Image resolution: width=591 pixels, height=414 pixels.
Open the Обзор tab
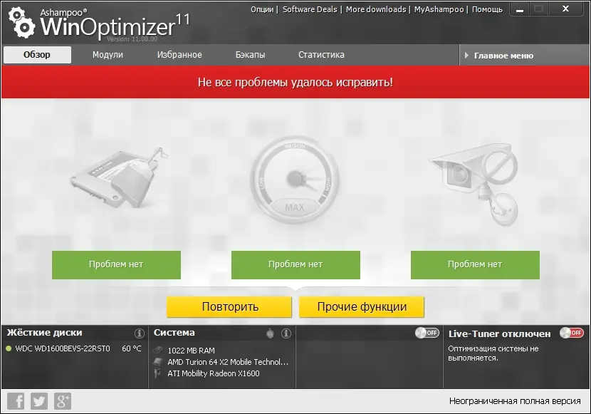tap(37, 55)
